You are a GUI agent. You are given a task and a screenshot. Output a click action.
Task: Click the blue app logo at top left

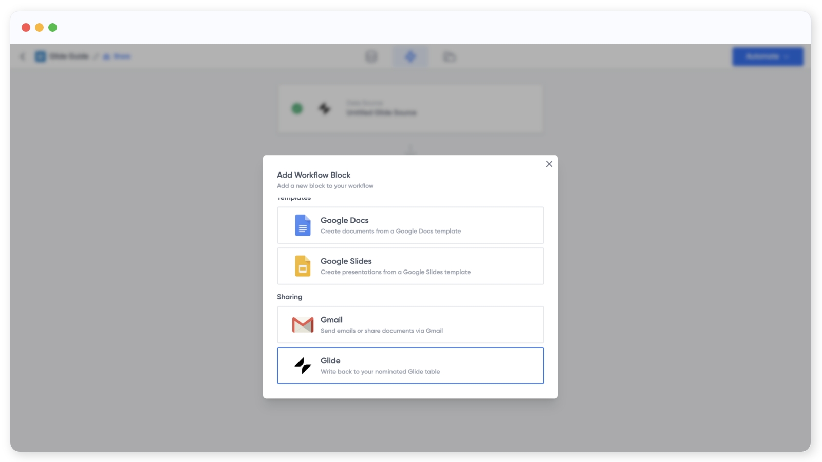(40, 56)
